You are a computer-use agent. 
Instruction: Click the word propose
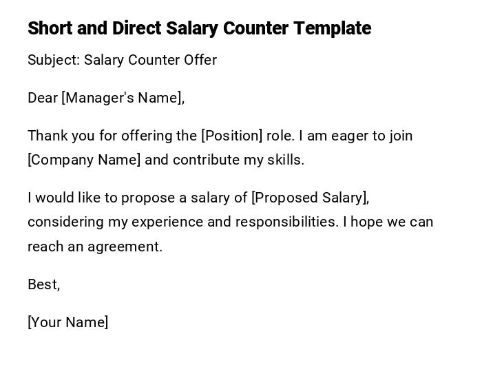pos(145,198)
